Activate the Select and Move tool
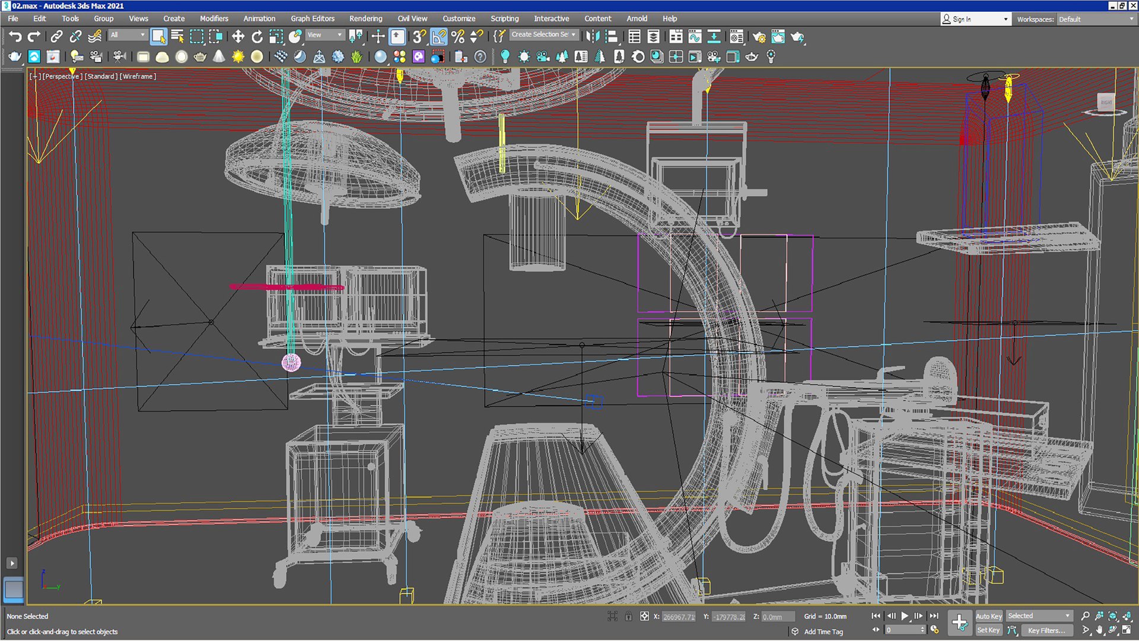 (x=238, y=37)
